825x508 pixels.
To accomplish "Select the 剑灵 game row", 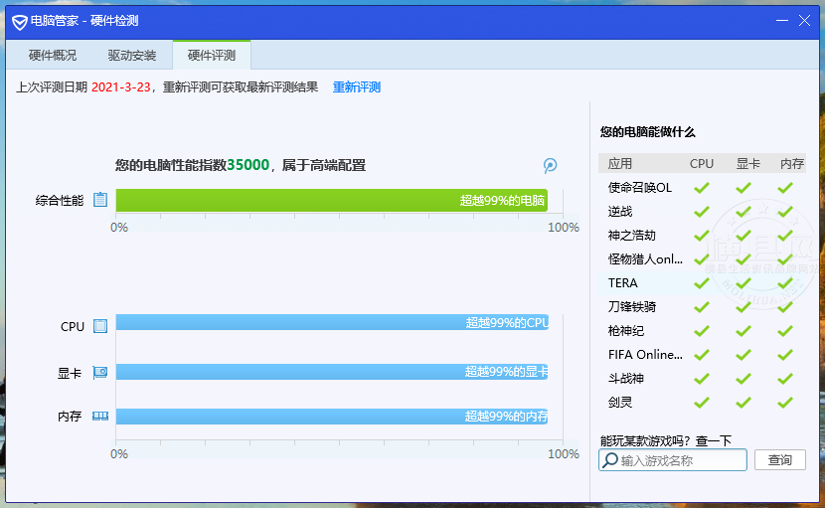I will (702, 403).
